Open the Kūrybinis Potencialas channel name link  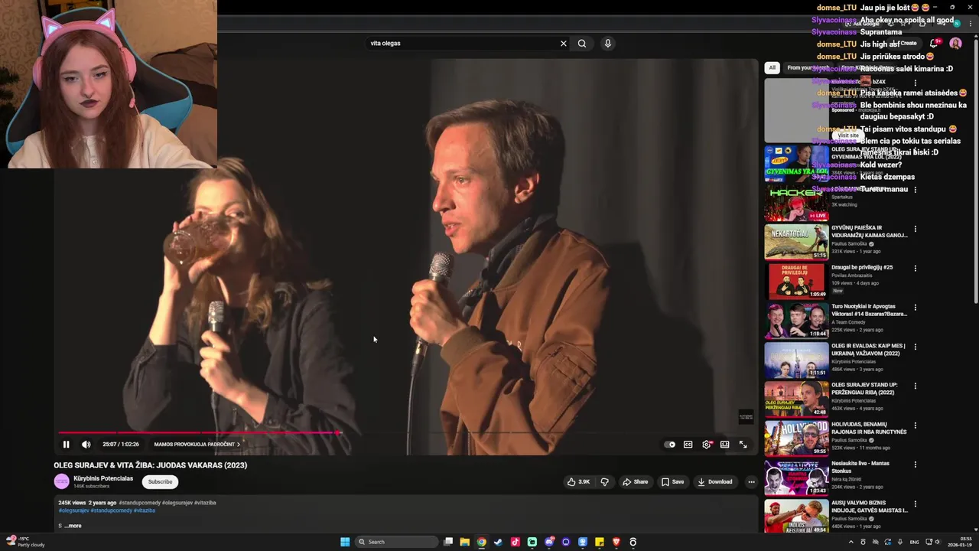coord(103,478)
